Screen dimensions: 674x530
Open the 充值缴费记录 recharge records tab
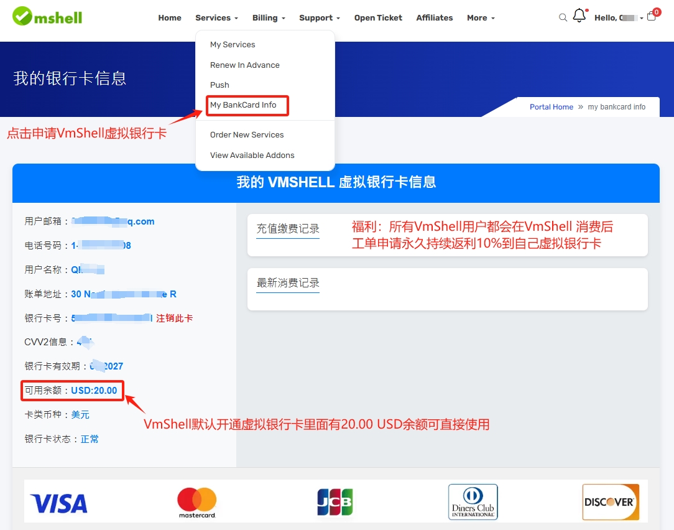coord(288,228)
